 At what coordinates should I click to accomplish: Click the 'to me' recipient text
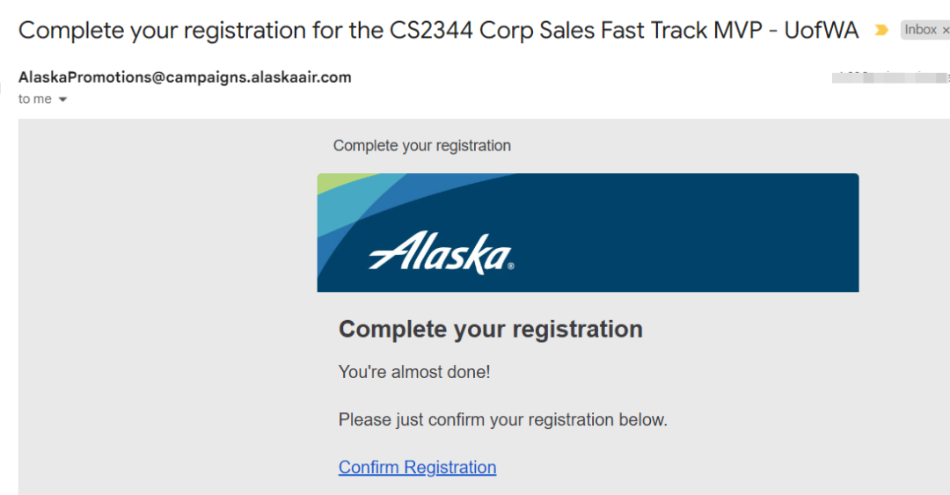click(35, 98)
